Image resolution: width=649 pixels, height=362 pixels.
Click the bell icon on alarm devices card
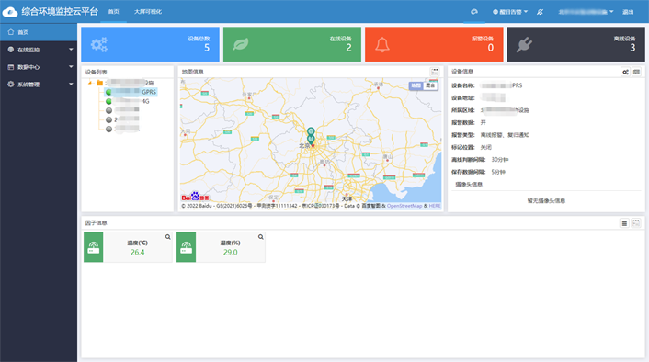coord(382,44)
